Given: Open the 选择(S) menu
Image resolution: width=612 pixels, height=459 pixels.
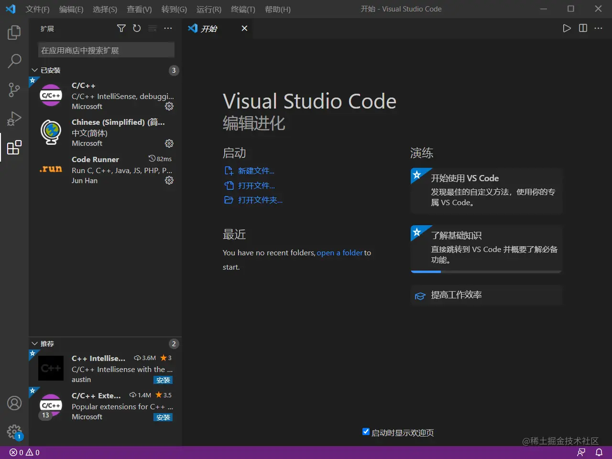Looking at the screenshot, I should pyautogui.click(x=105, y=9).
